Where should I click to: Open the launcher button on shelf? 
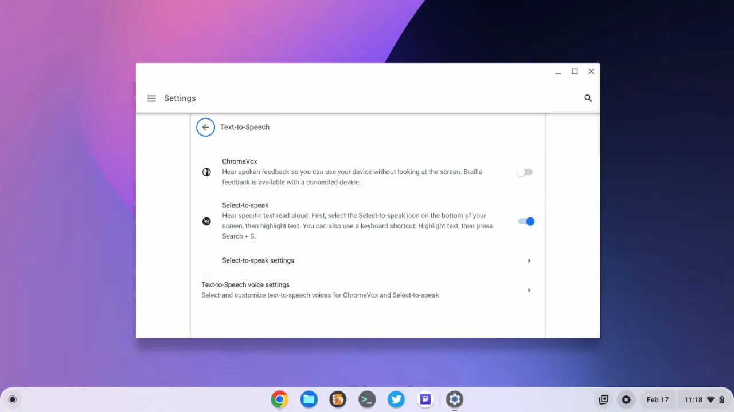tap(12, 399)
